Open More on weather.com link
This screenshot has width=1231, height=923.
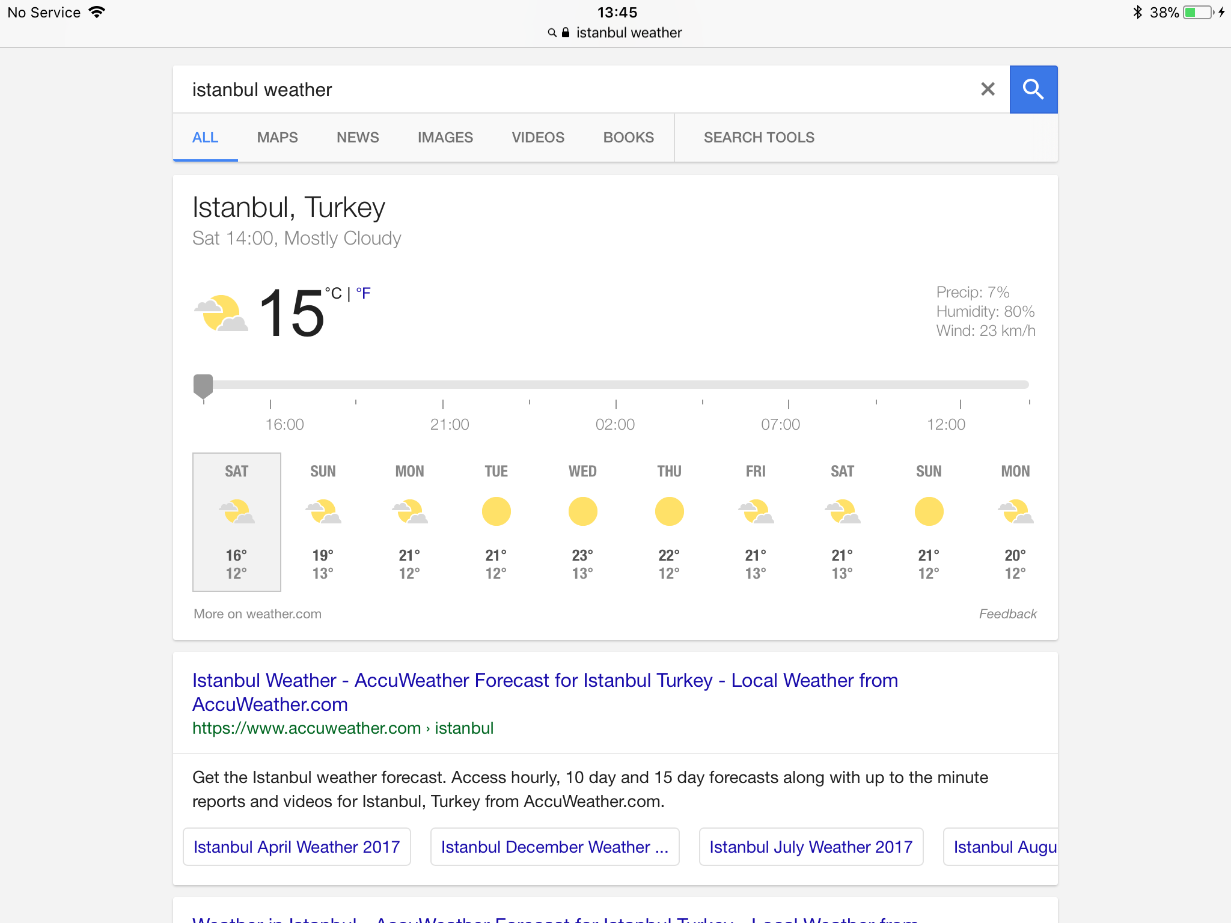[x=257, y=614]
